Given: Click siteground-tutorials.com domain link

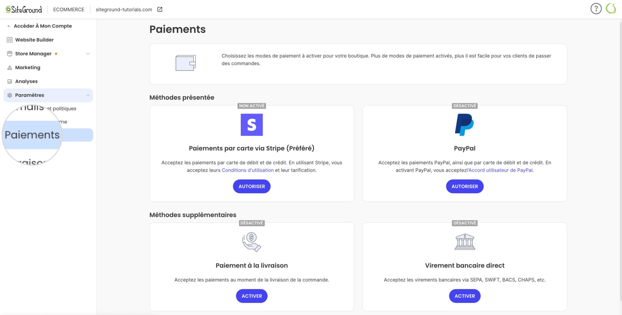Looking at the screenshot, I should 124,9.
